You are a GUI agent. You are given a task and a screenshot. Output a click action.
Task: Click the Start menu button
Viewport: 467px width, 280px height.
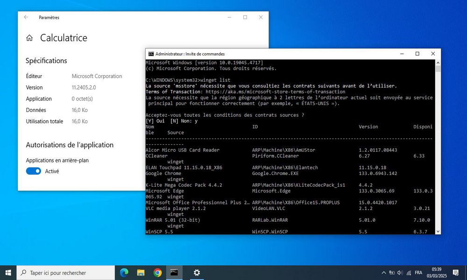coord(7,272)
